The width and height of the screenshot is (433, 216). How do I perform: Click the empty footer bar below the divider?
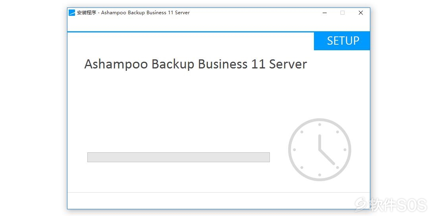point(218,201)
